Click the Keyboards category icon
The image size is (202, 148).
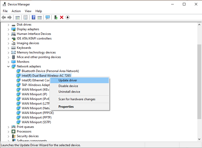13,48
